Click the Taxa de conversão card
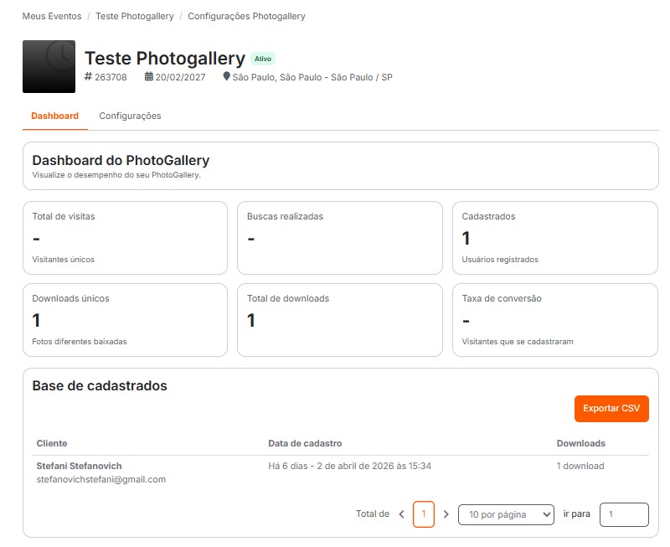Screen dimensions: 670x547 tap(554, 320)
